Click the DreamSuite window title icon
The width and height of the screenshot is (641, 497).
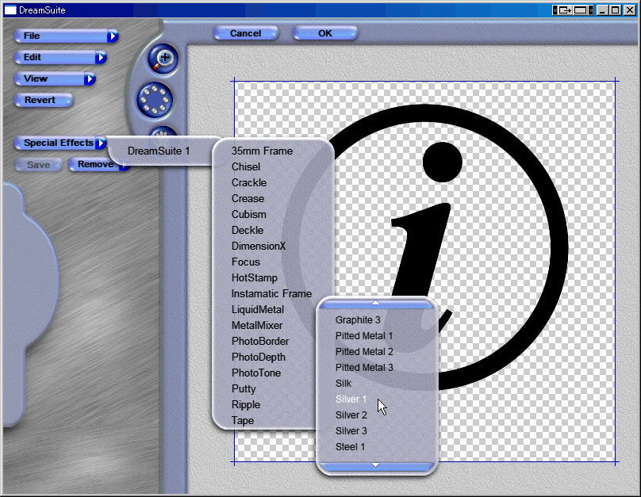pyautogui.click(x=10, y=10)
